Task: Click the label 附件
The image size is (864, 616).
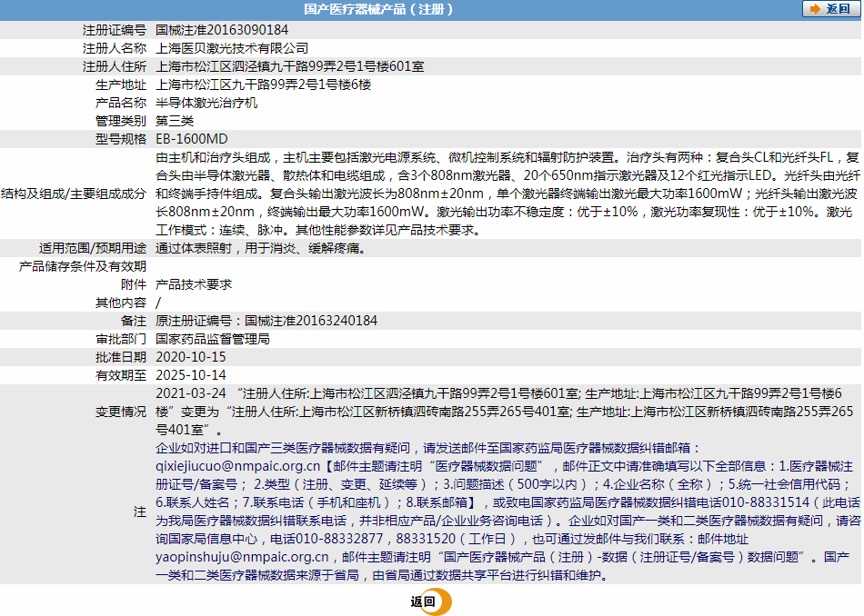Action: [x=134, y=284]
